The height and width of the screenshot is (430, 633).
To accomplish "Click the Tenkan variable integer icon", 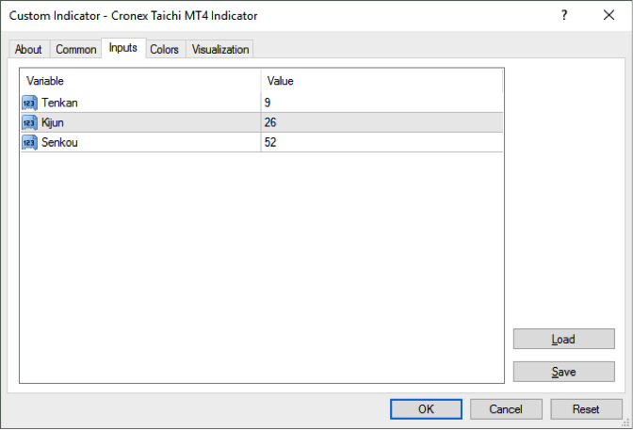I will point(29,103).
